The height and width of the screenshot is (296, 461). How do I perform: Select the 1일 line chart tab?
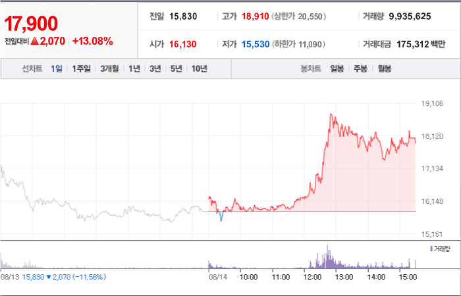pos(57,68)
